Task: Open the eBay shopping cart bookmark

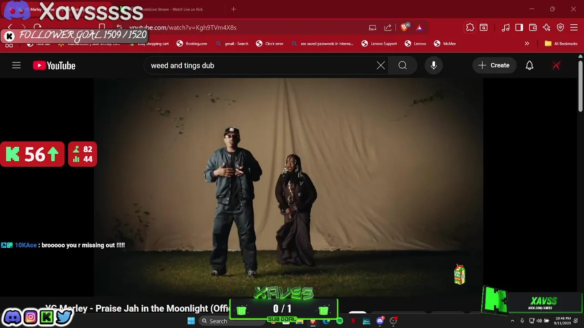Action: 149,44
